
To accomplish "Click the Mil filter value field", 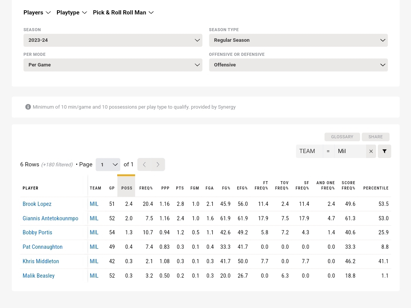I will pyautogui.click(x=350, y=151).
